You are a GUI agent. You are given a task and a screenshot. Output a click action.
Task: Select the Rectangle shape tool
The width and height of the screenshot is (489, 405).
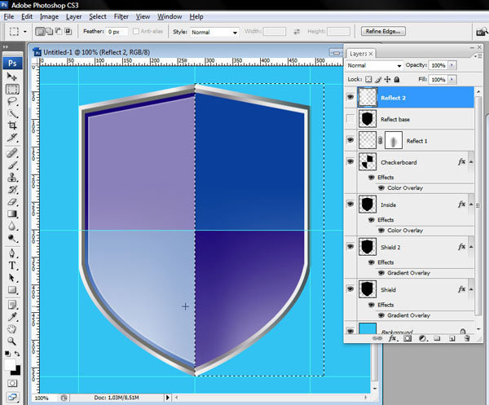(x=12, y=289)
